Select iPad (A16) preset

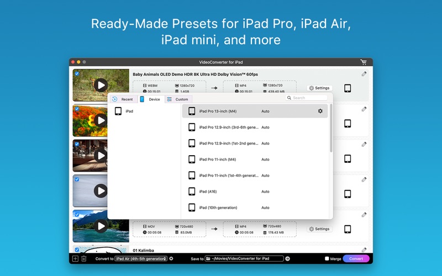tap(255, 191)
